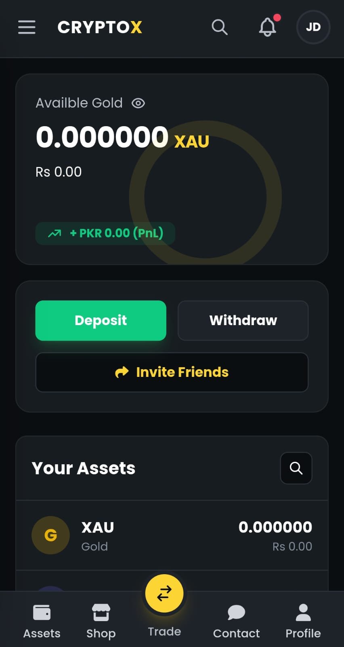Tap the gold G coin icon
Image resolution: width=344 pixels, height=647 pixels.
(50, 535)
